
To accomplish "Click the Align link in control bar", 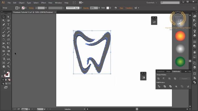I will 121,8.
